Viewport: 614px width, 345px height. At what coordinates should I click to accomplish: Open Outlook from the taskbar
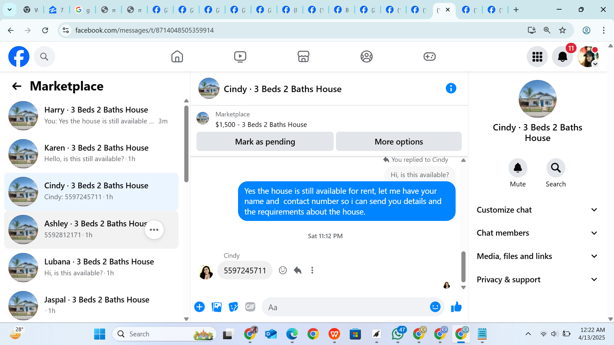click(271, 334)
